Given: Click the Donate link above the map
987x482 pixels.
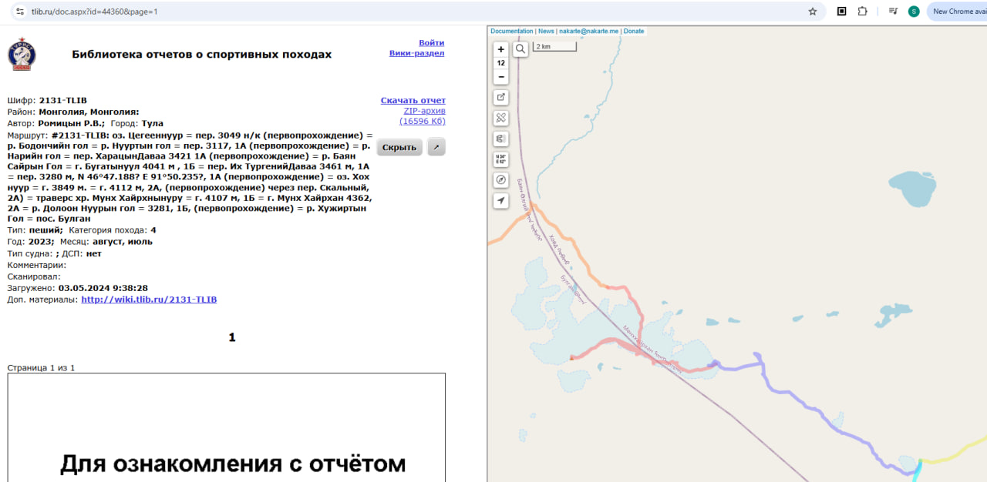Looking at the screenshot, I should (634, 32).
